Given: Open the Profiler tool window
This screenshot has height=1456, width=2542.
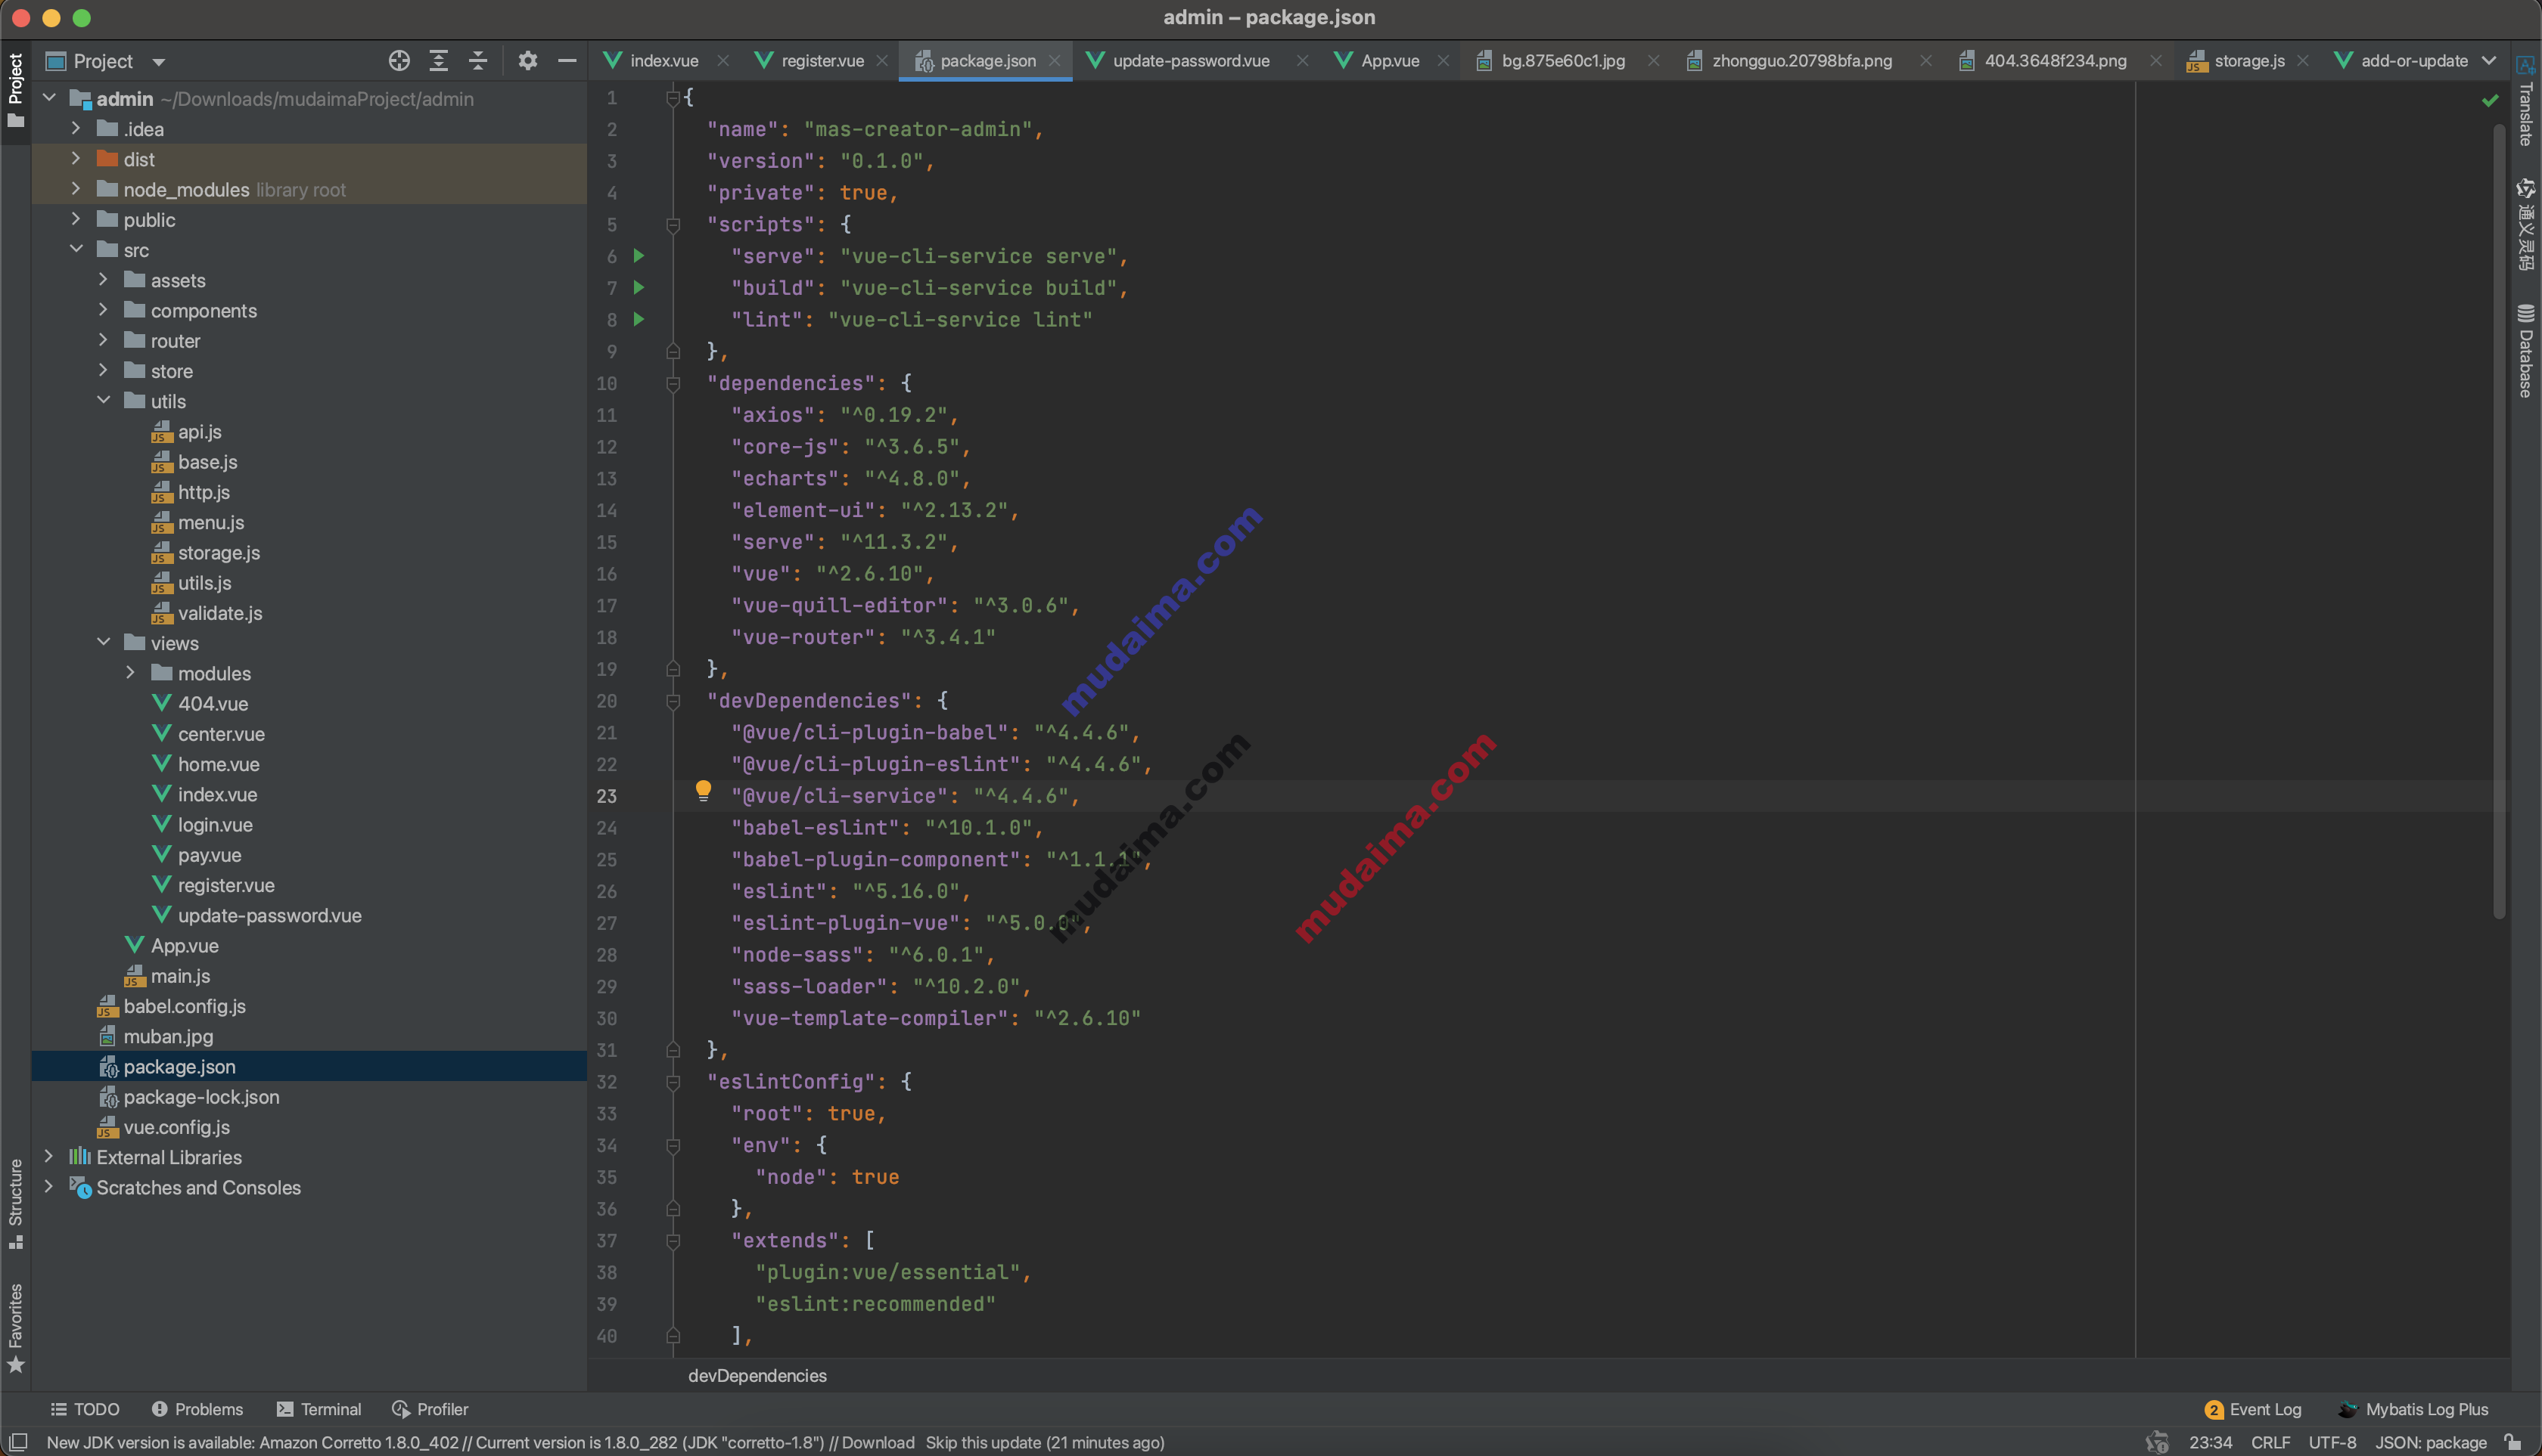Looking at the screenshot, I should pos(430,1409).
